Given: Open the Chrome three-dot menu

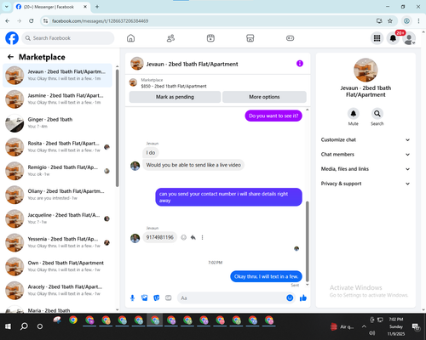Looking at the screenshot, I should coord(418,20).
